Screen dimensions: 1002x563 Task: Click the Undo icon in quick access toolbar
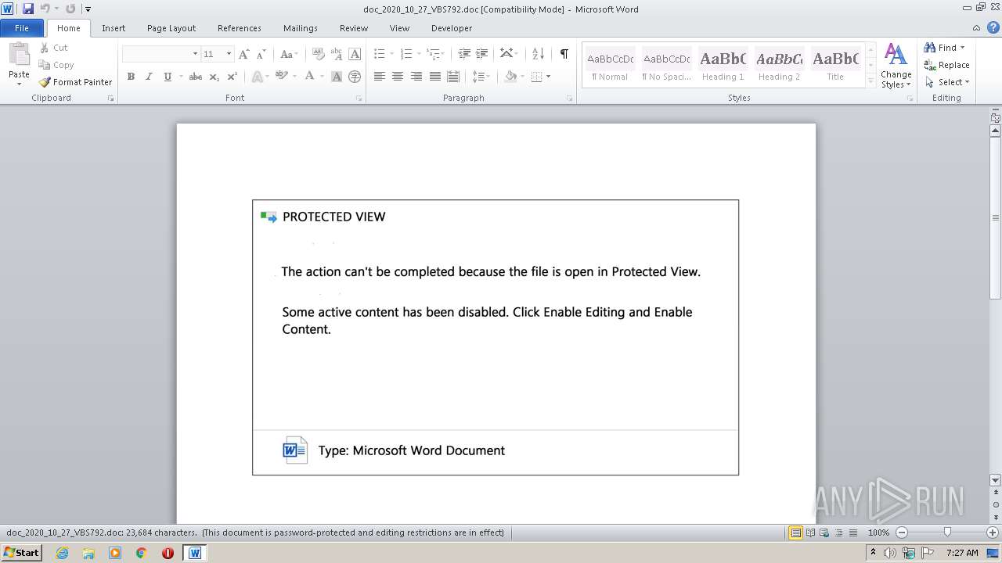tap(45, 9)
